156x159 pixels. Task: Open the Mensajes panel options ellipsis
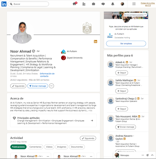[x=143, y=155]
